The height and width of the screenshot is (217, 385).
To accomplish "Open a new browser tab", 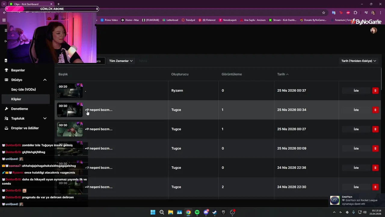I will pos(58,4).
